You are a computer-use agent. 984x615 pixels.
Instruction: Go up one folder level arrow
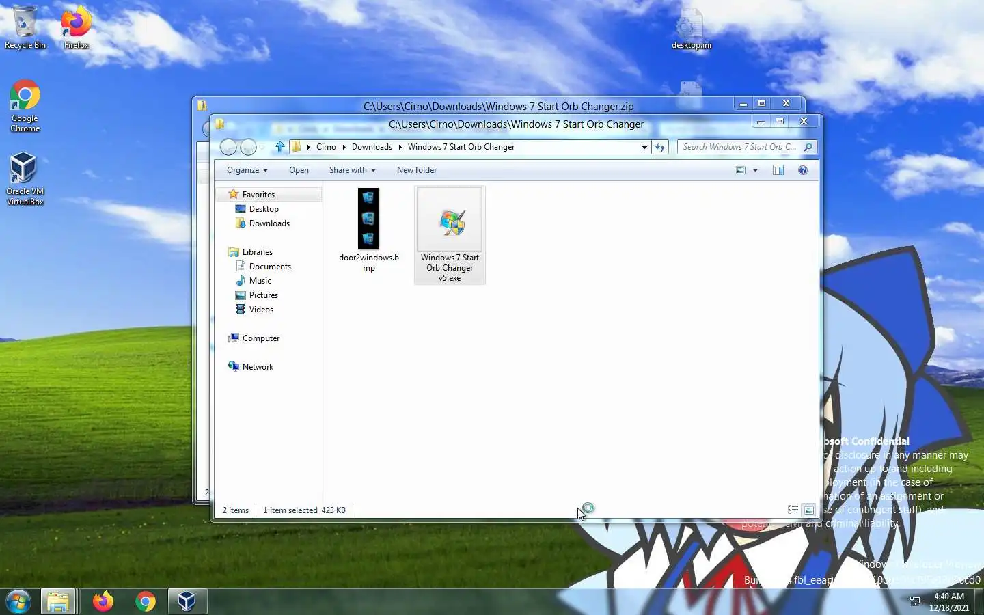280,147
